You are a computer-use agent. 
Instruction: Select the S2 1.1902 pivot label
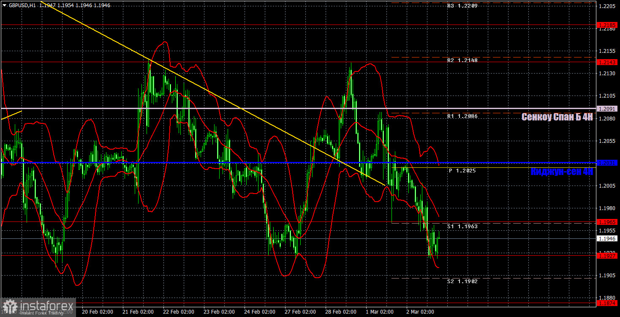click(x=463, y=281)
